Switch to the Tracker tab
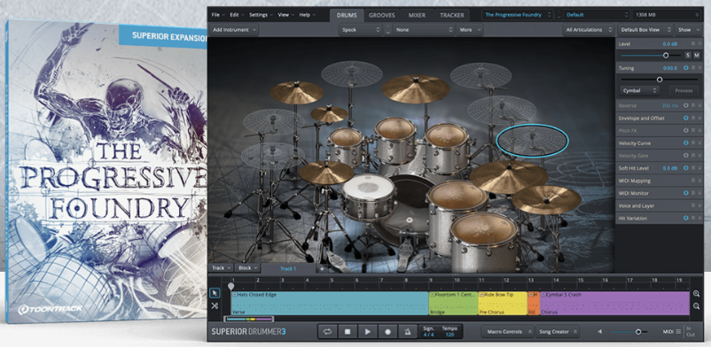The height and width of the screenshot is (347, 711). (452, 15)
